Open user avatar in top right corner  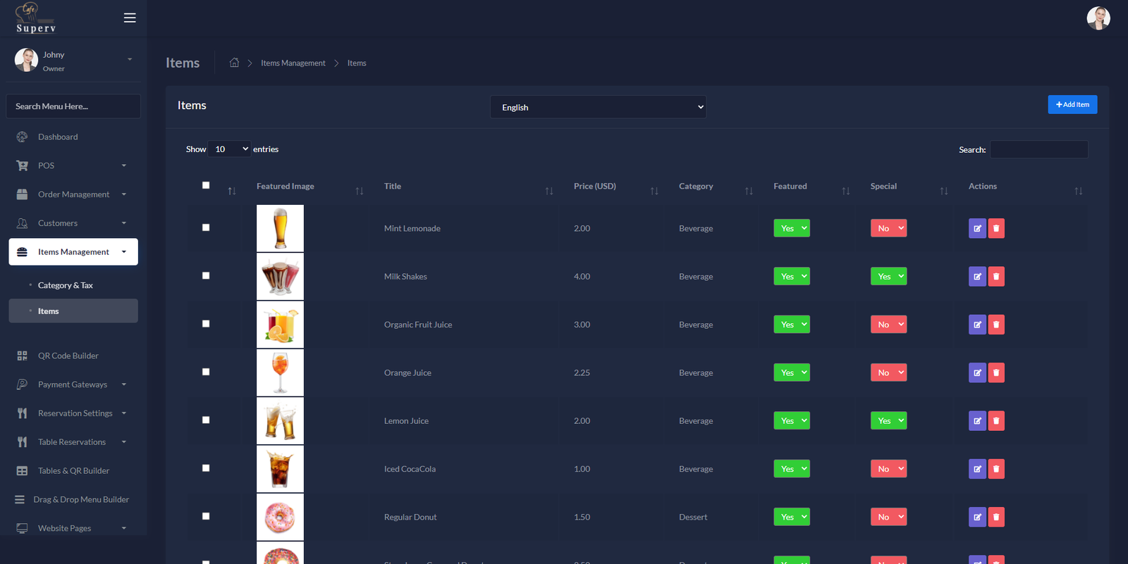(x=1098, y=18)
